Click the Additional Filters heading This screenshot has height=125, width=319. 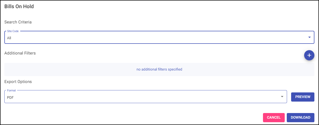coord(20,53)
